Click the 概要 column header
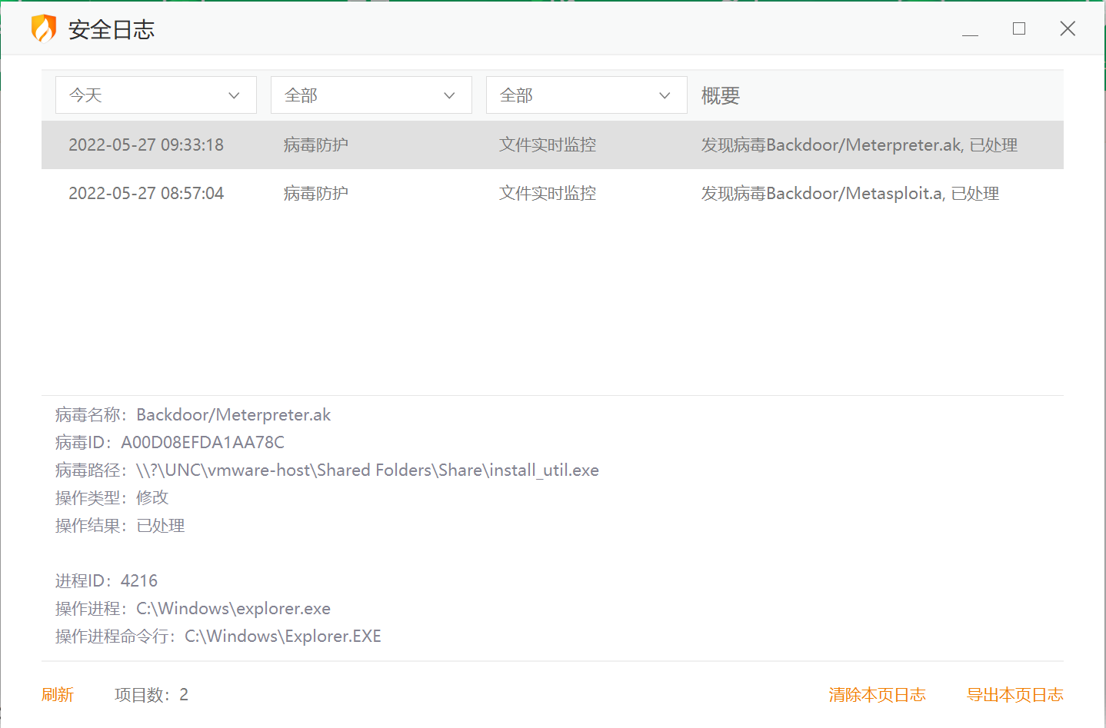This screenshot has height=728, width=1106. pyautogui.click(x=720, y=95)
